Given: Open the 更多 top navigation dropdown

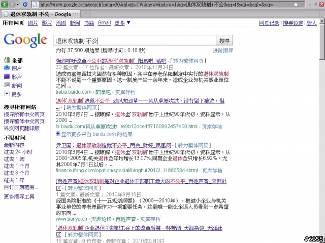Looking at the screenshot, I should pyautogui.click(x=122, y=22).
